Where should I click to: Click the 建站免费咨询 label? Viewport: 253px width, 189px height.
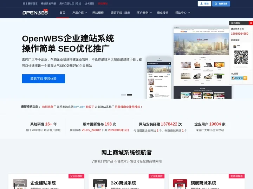click(x=237, y=29)
